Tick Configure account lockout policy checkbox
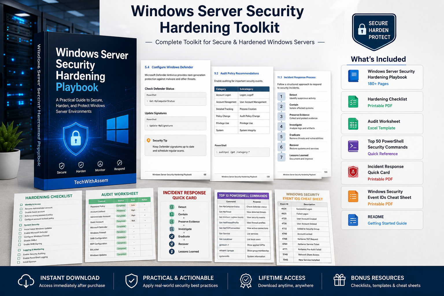 coord(21,220)
